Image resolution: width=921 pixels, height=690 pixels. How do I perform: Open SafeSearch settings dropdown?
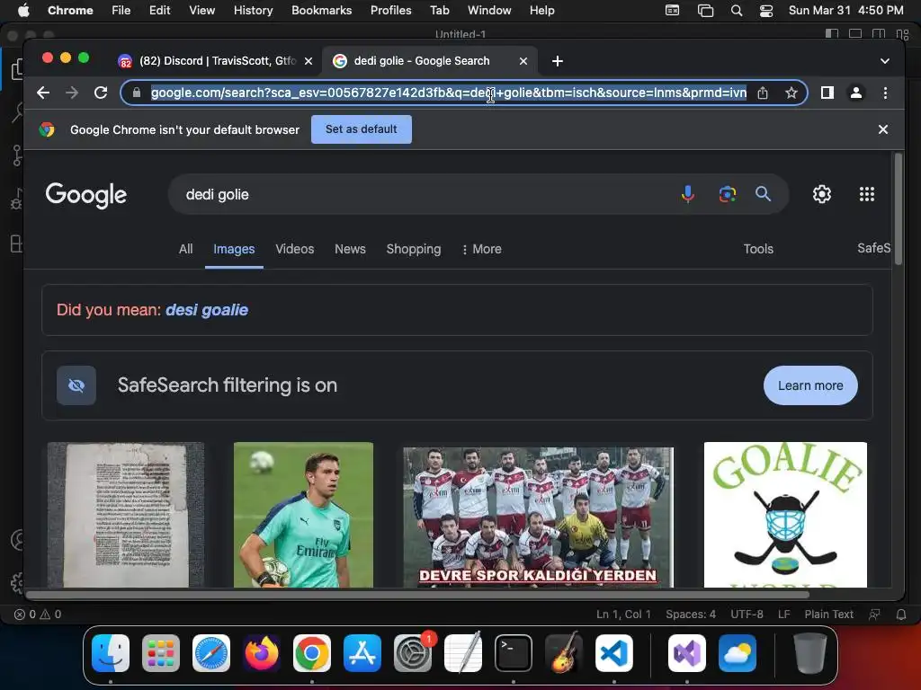click(874, 248)
